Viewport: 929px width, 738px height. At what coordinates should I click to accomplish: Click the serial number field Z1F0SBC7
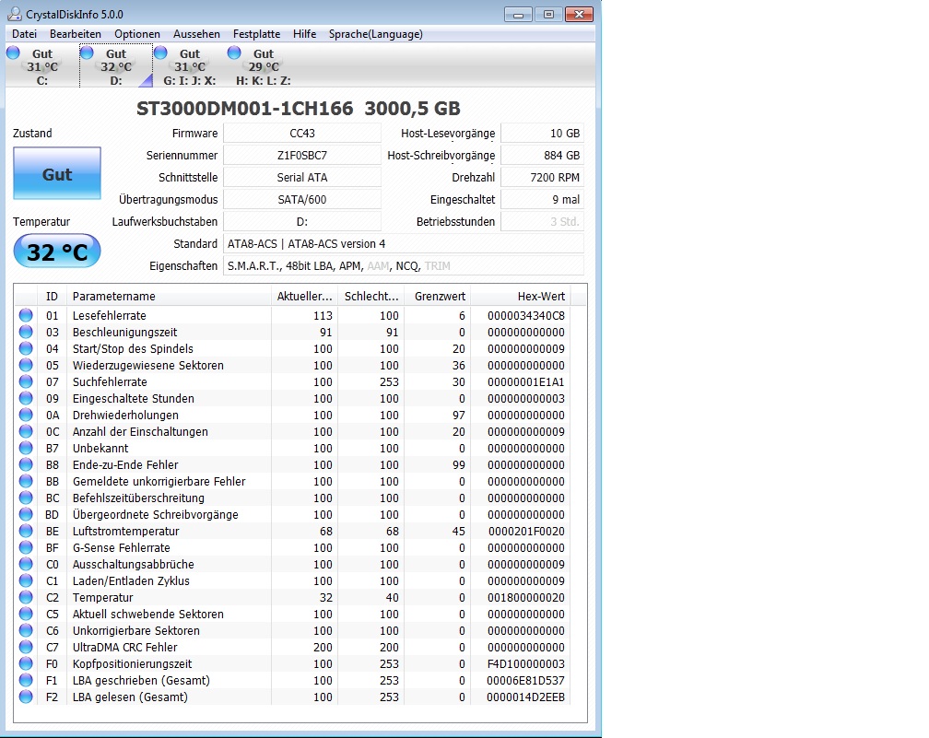tap(302, 155)
